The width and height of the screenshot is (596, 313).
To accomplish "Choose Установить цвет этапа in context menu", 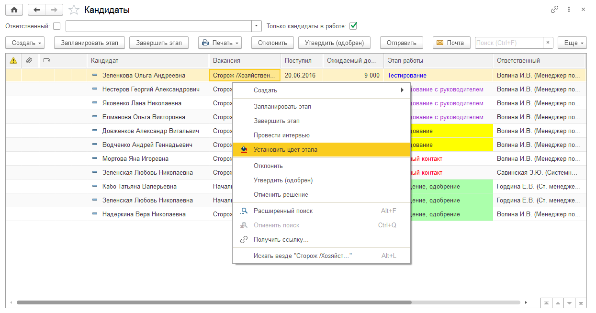I will [285, 149].
